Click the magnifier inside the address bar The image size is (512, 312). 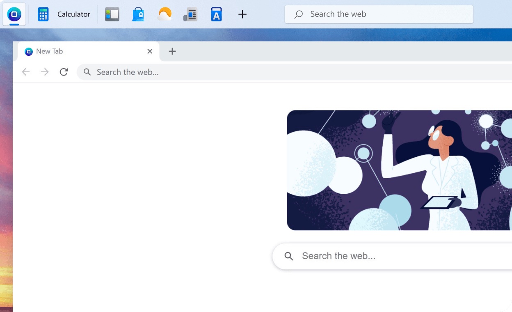[87, 72]
